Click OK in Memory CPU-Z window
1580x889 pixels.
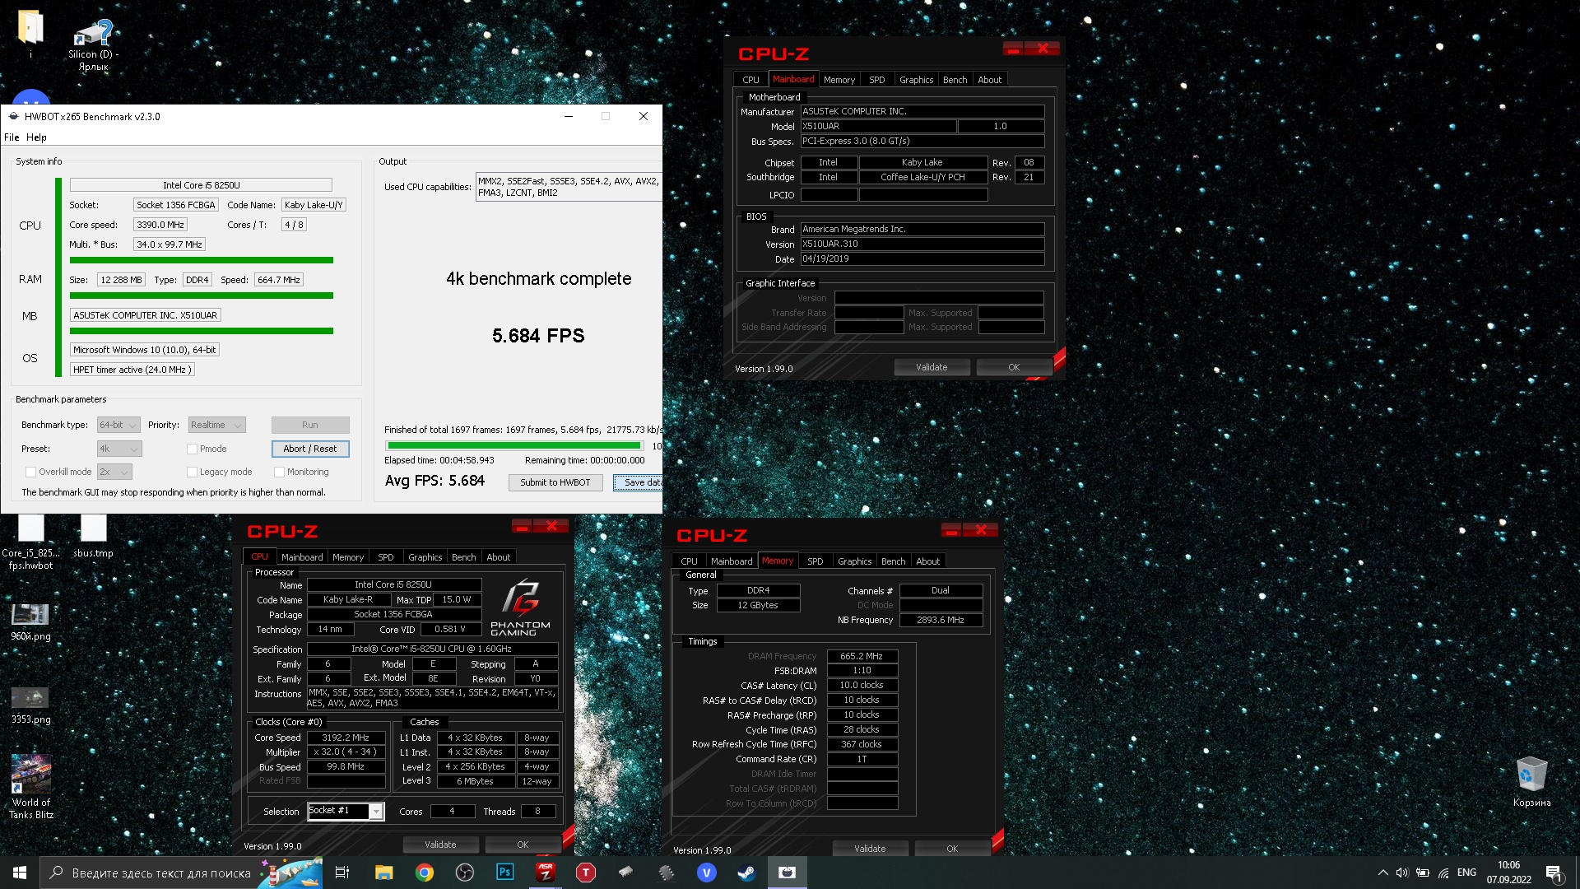(x=952, y=849)
